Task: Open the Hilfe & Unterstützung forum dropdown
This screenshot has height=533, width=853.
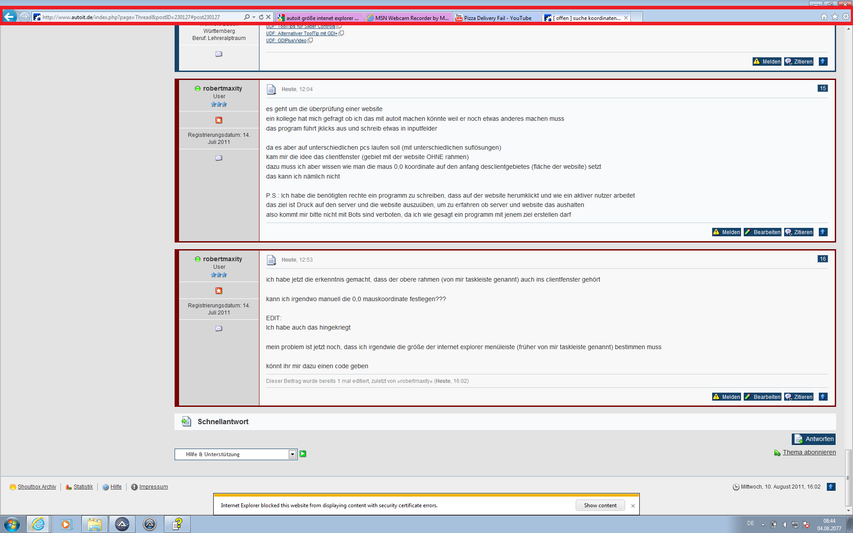Action: point(235,454)
